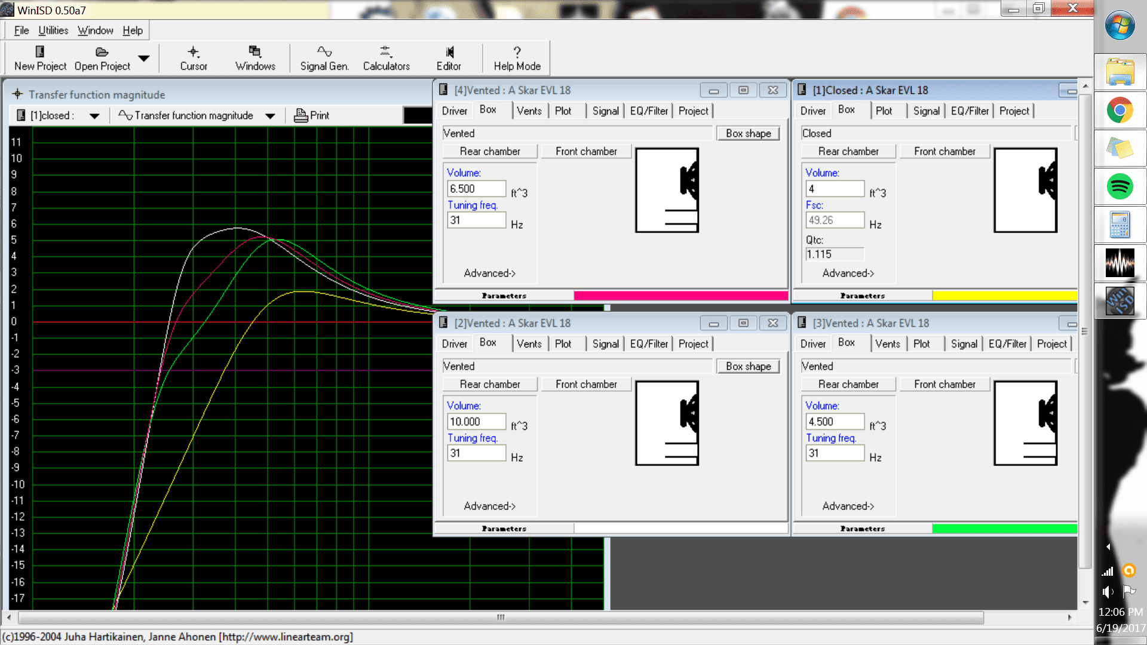Open Spotify from taskbar

tap(1120, 186)
